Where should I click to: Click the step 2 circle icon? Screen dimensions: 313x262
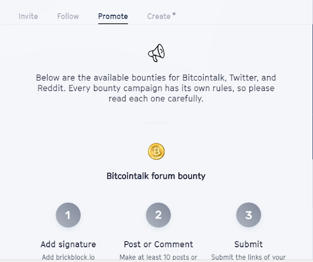pos(158,215)
